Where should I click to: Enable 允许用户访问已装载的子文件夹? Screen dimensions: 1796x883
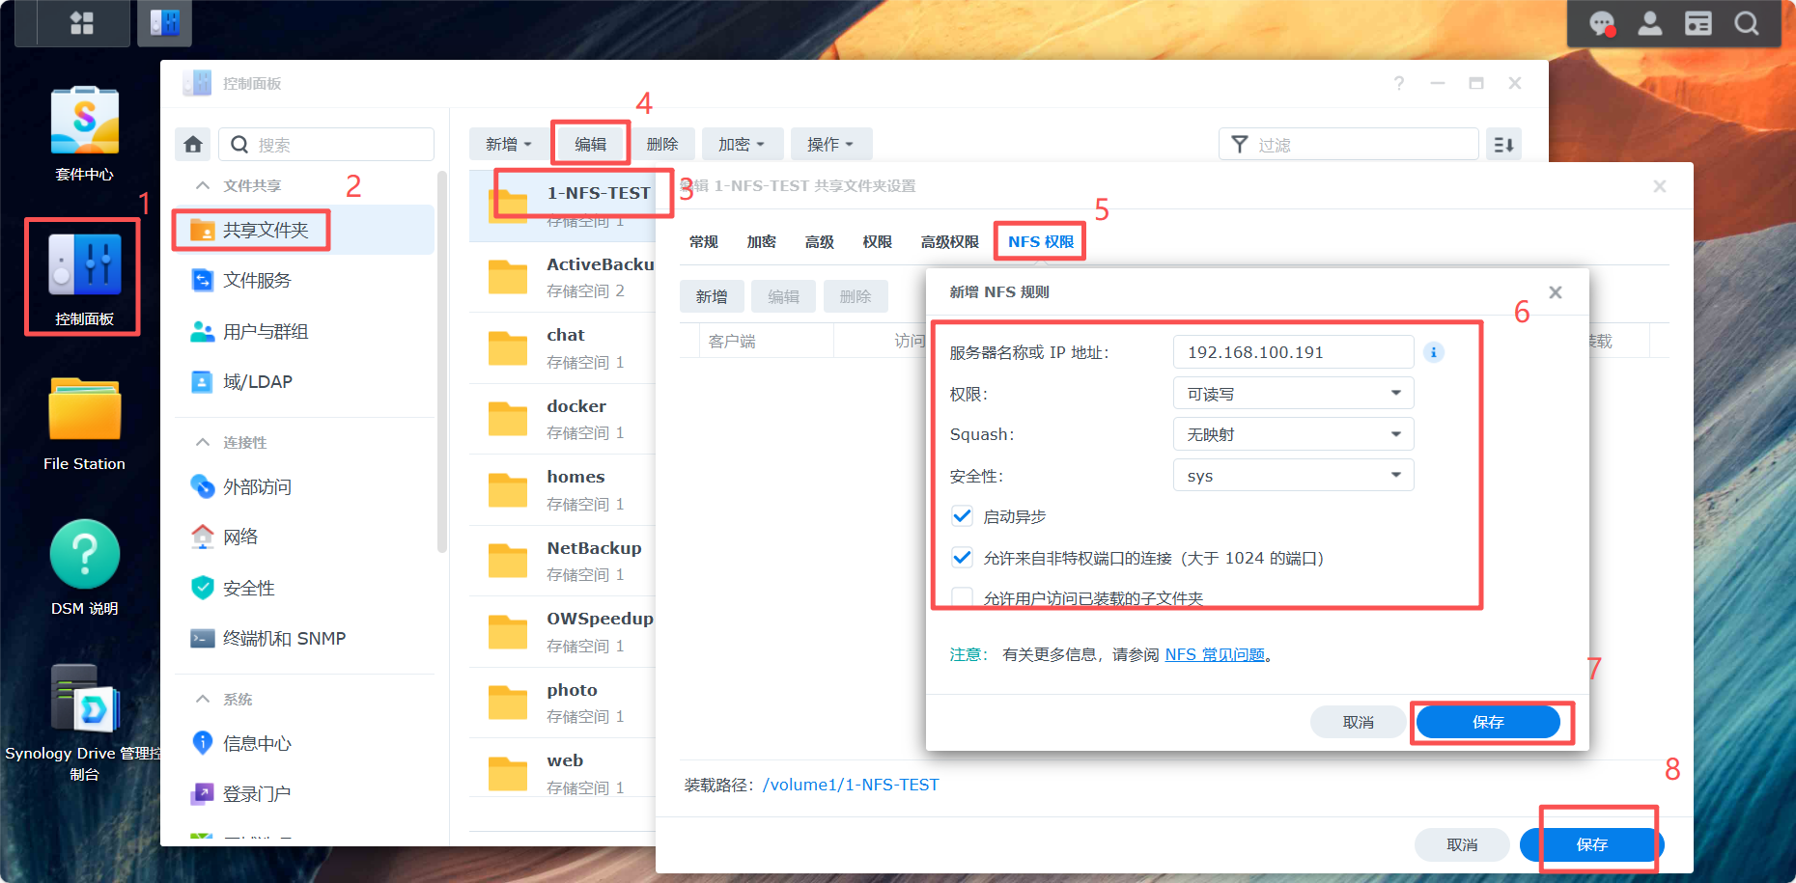pyautogui.click(x=962, y=598)
